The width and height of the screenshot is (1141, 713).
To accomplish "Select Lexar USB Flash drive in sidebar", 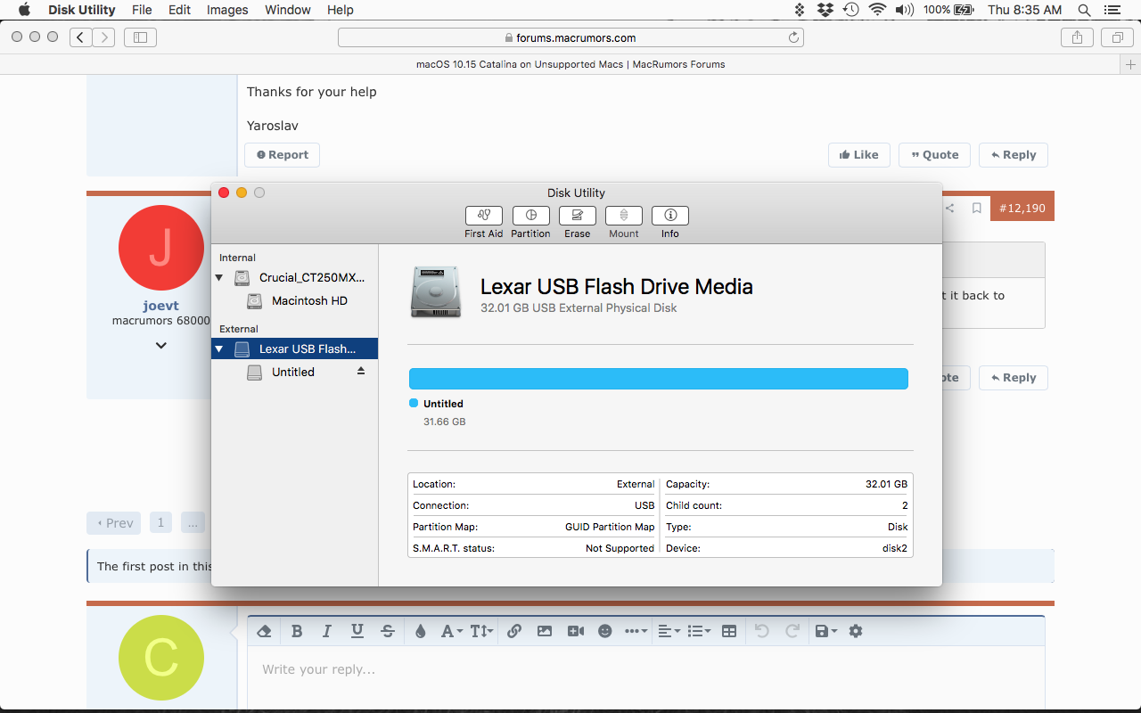I will coord(294,348).
